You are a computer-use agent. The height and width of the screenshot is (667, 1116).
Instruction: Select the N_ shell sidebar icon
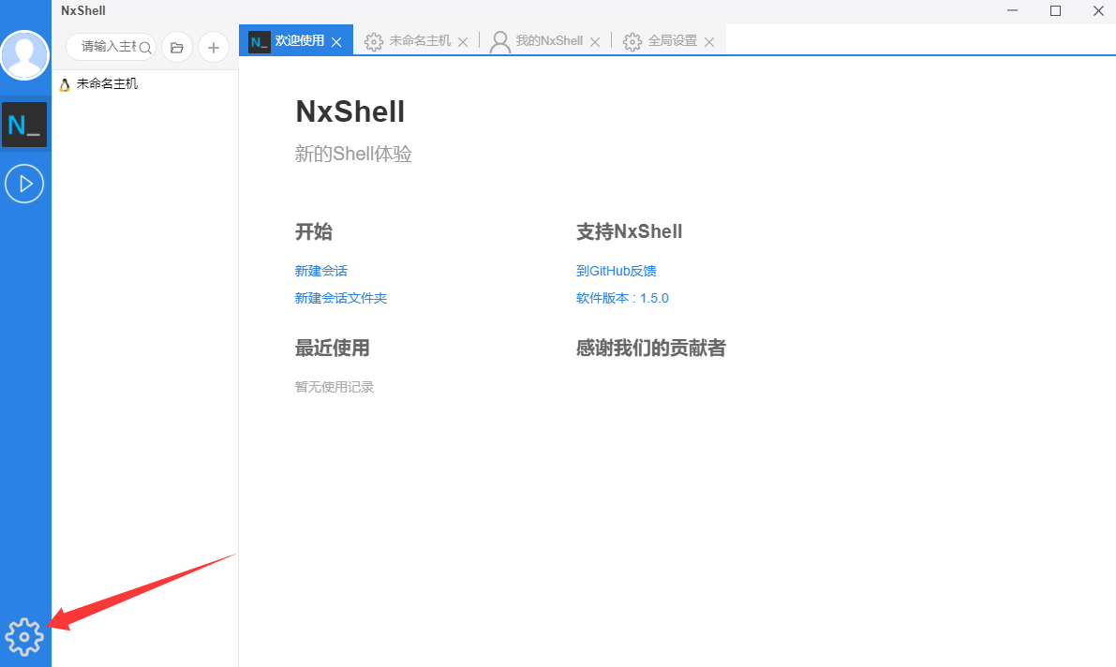(24, 125)
